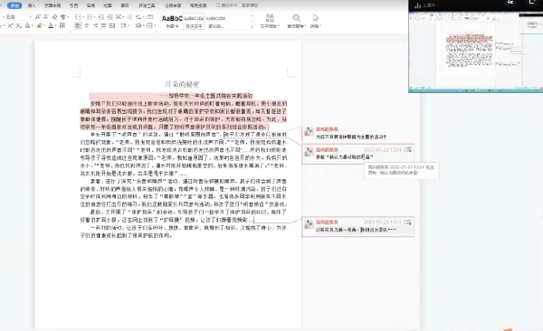Viewport: 543px width, 331px height.
Task: Click the first comment author's avatar
Action: point(309,131)
